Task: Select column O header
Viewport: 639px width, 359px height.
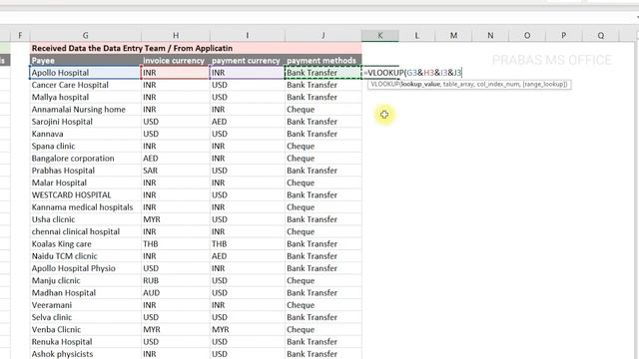Action: [527, 36]
